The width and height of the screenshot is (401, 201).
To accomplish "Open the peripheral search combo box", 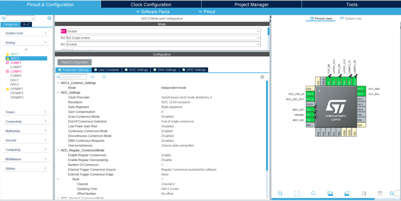I will coord(20,18).
